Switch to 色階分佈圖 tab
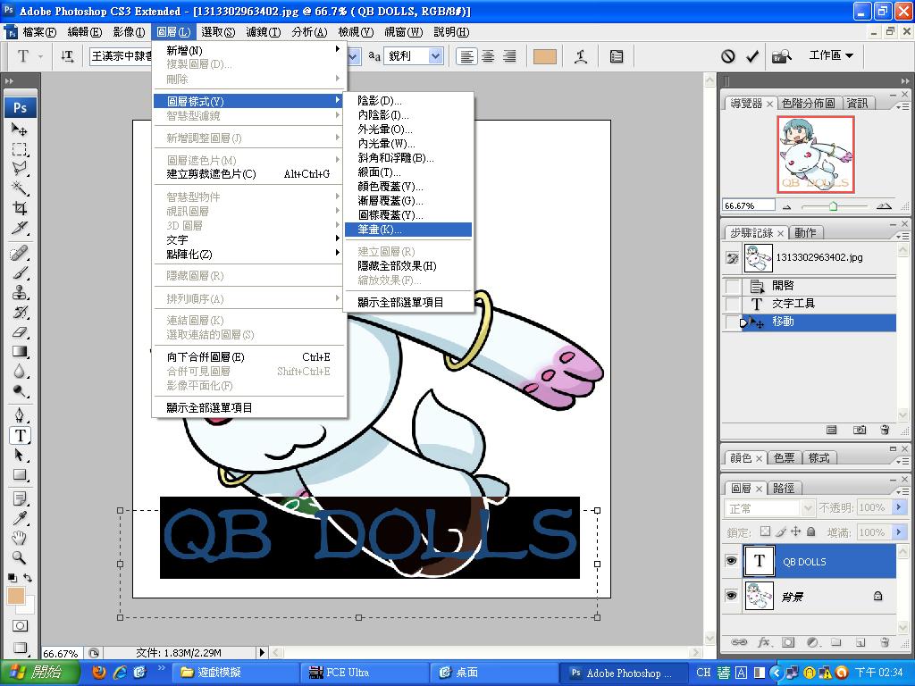 (808, 104)
